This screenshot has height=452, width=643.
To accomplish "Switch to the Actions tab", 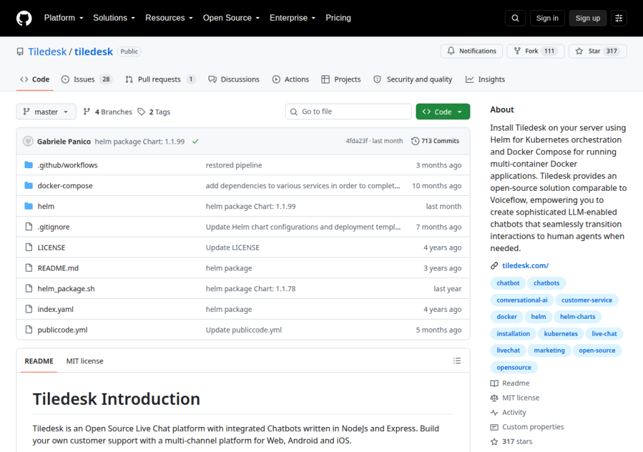I will pyautogui.click(x=291, y=80).
